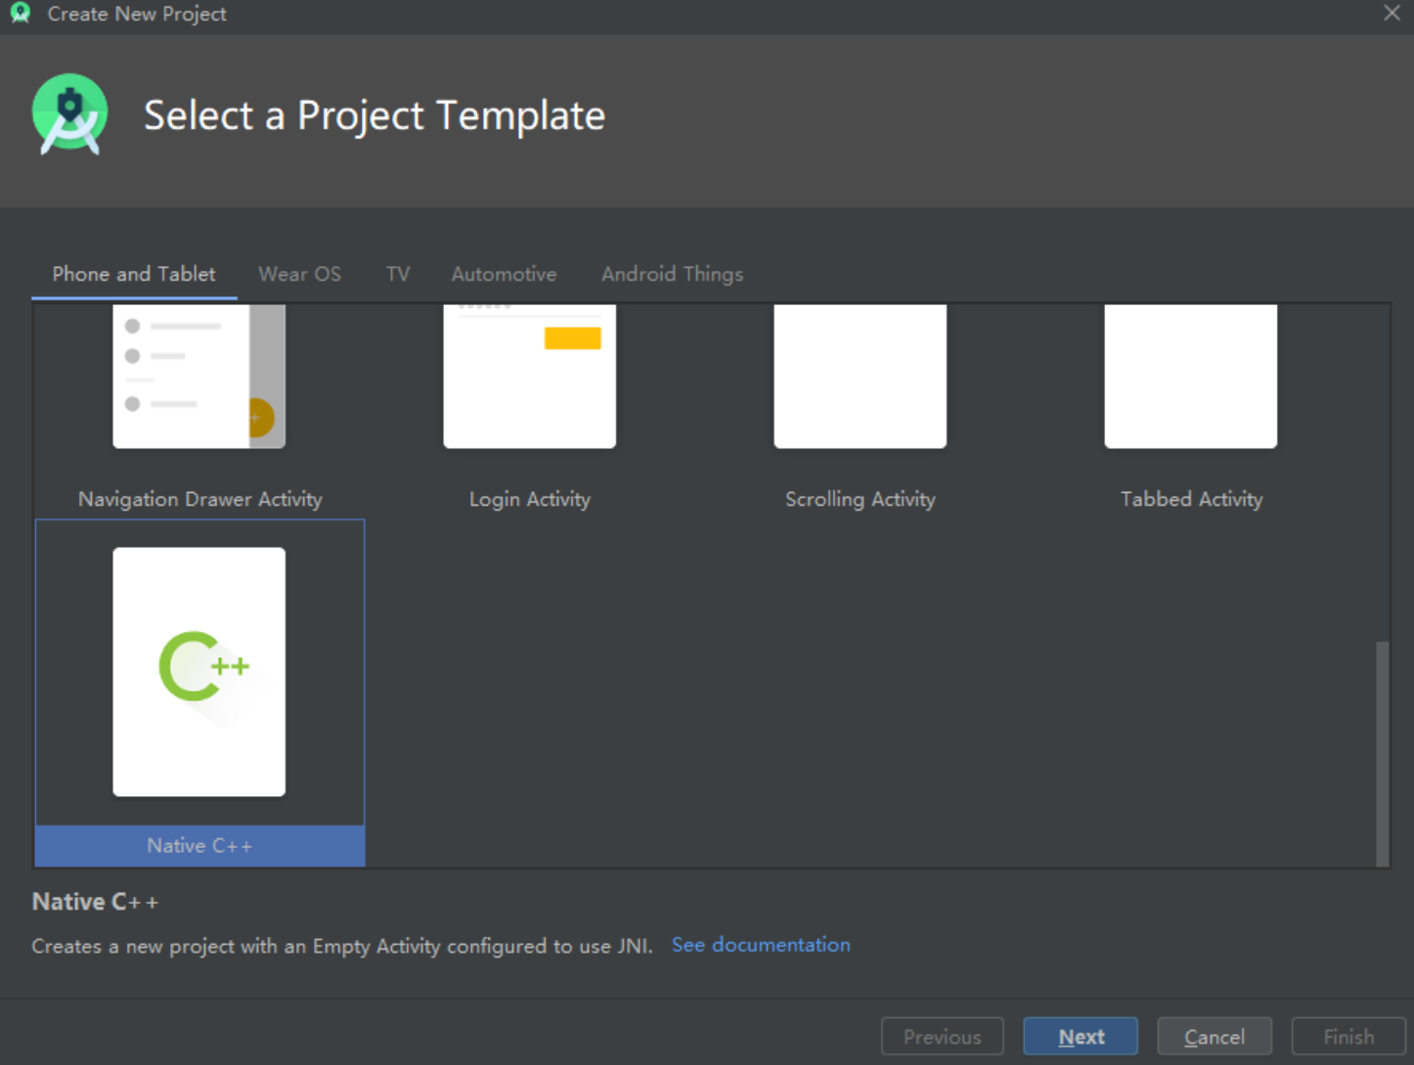Choose the Tabbed Activity template preview

(1190, 377)
